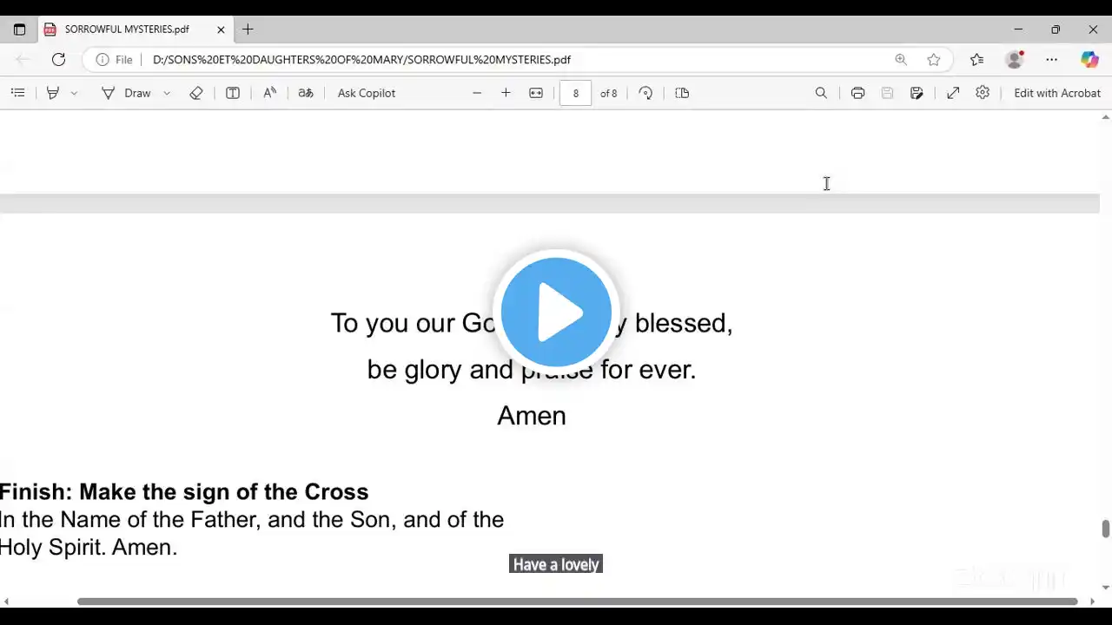The height and width of the screenshot is (625, 1112).
Task: Minimize the browser window
Action: pos(1018,30)
